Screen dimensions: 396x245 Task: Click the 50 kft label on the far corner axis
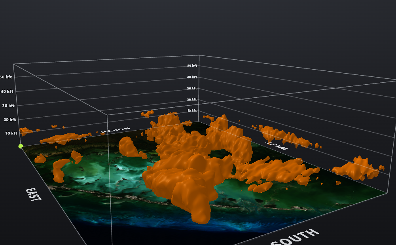192,66
